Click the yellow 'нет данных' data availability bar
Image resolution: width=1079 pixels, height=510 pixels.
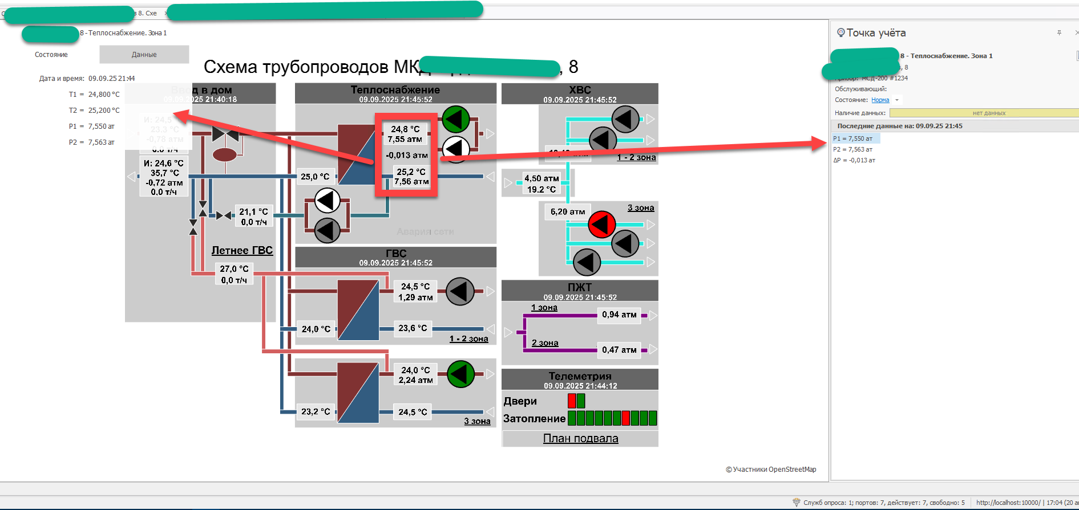click(988, 113)
